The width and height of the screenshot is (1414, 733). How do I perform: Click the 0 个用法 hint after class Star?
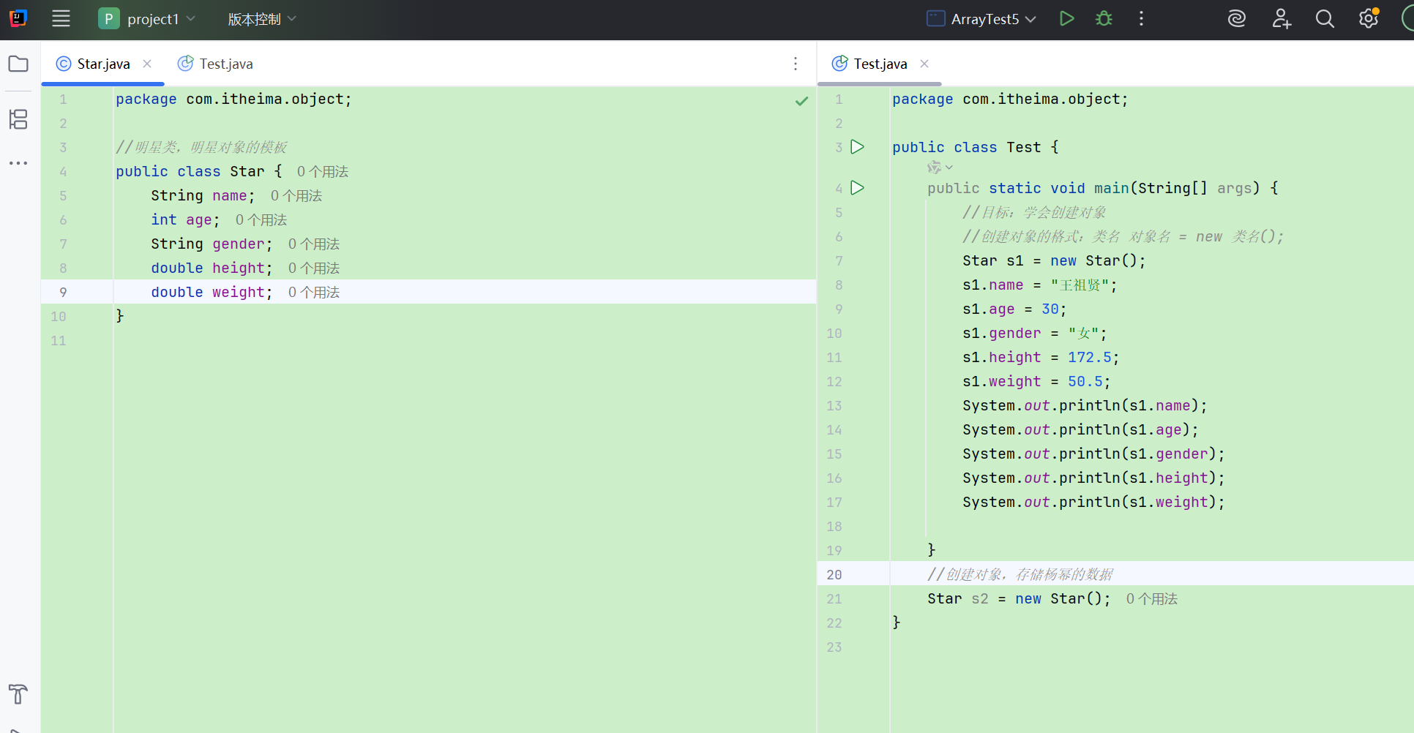(x=323, y=171)
